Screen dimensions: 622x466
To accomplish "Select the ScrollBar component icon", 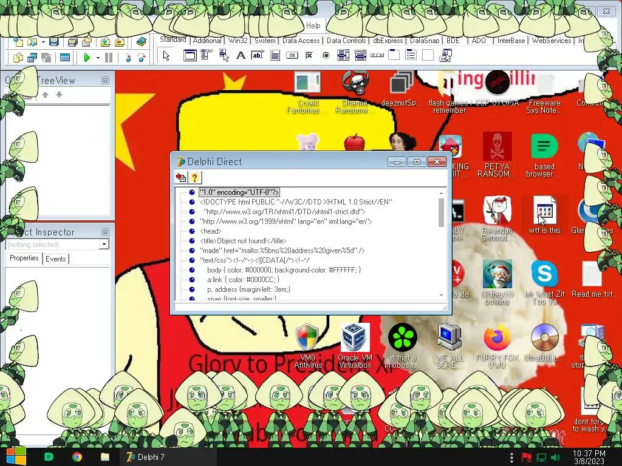I will pyautogui.click(x=377, y=56).
